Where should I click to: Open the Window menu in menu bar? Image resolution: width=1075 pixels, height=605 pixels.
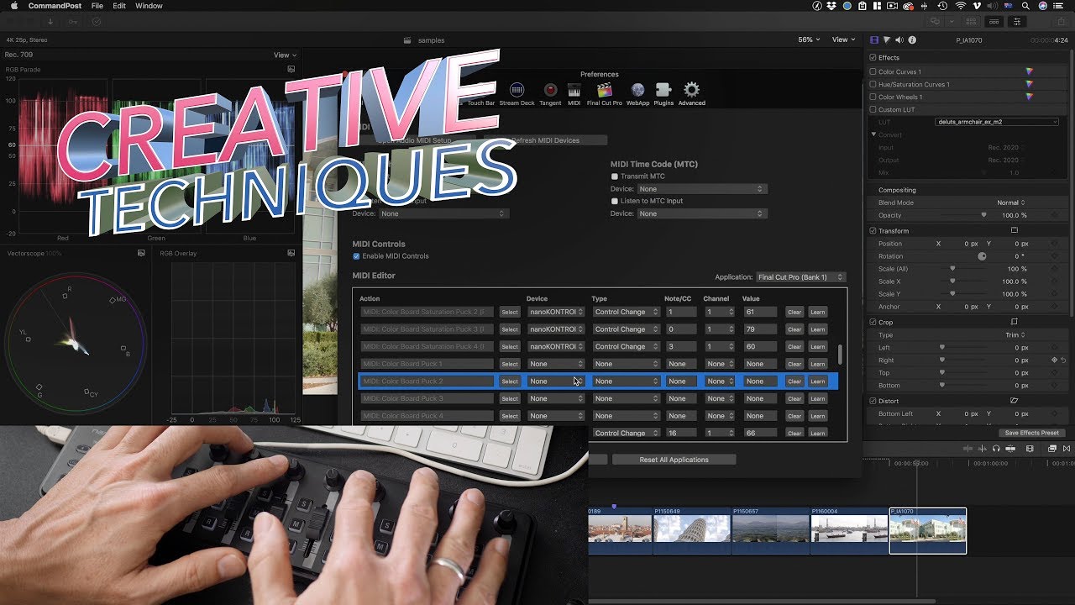pos(149,6)
